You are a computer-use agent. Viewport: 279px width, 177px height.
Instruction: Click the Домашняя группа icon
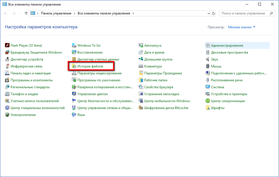[141, 59]
